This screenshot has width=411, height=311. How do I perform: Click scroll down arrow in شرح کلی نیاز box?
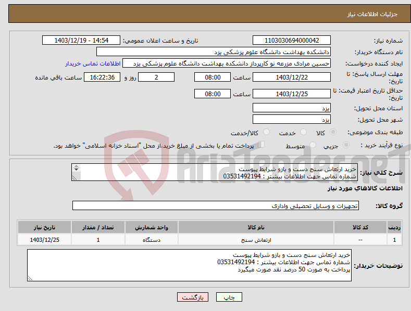pos(76,170)
